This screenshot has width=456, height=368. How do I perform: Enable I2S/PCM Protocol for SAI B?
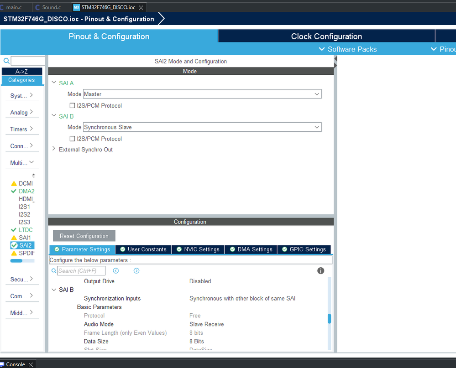73,139
